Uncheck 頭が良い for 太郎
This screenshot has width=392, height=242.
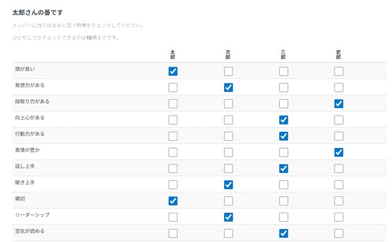pos(173,71)
